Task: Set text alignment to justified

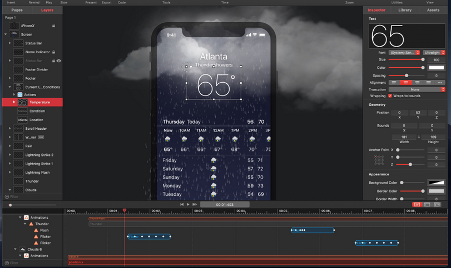Action: pyautogui.click(x=428, y=82)
